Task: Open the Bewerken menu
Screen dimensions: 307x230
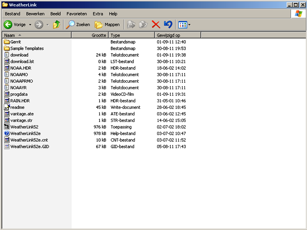Action: pyautogui.click(x=35, y=14)
